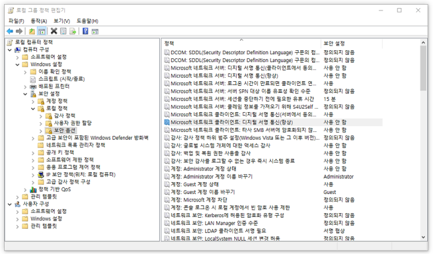The width and height of the screenshot is (435, 254).
Task: Select 고급 감사 정책 구성 tree item
Action: tap(68, 182)
